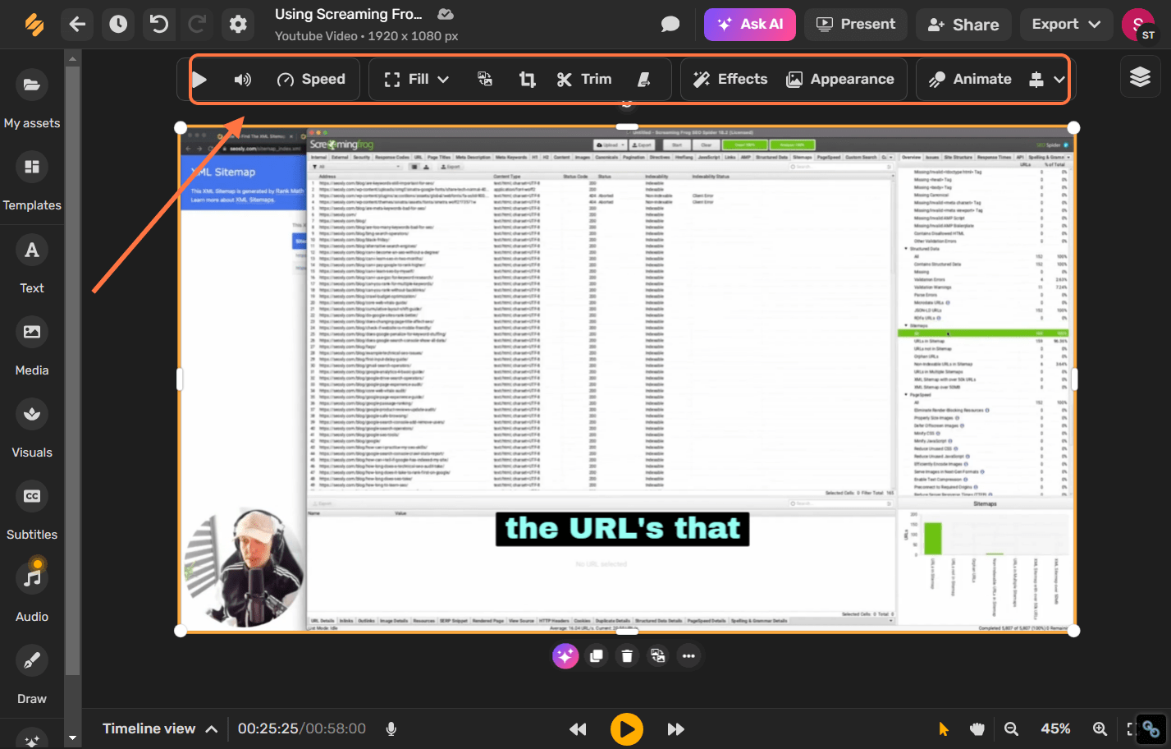1171x749 pixels.
Task: Open version history clock icon
Action: pos(119,25)
